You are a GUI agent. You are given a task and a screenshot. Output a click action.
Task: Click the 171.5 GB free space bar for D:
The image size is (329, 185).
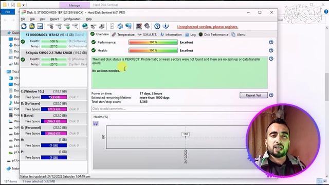tap(54, 109)
